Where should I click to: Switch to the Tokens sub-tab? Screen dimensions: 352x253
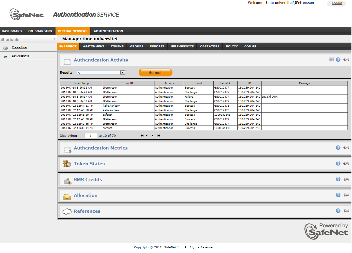(x=117, y=46)
